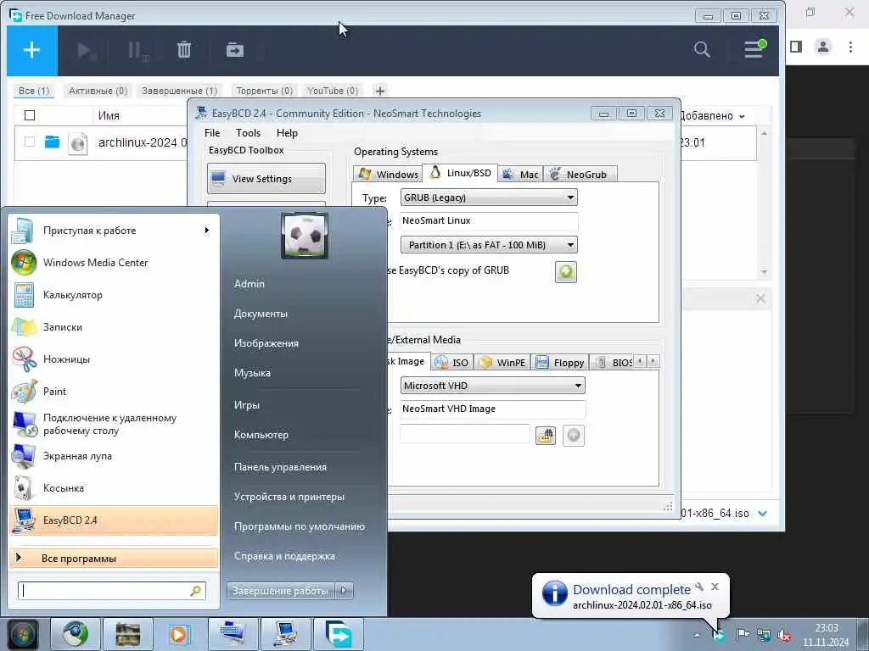869x651 pixels.
Task: Select the Floppy media tab
Action: (x=560, y=363)
